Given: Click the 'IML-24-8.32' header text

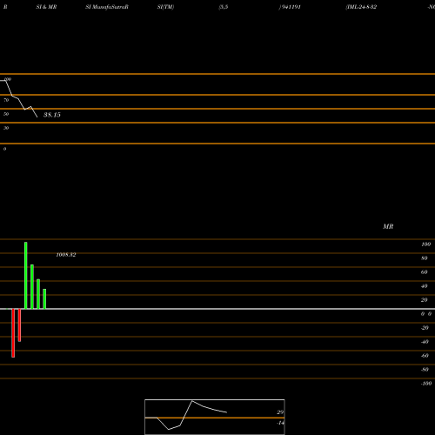Looking at the screenshot, I should point(361,7).
